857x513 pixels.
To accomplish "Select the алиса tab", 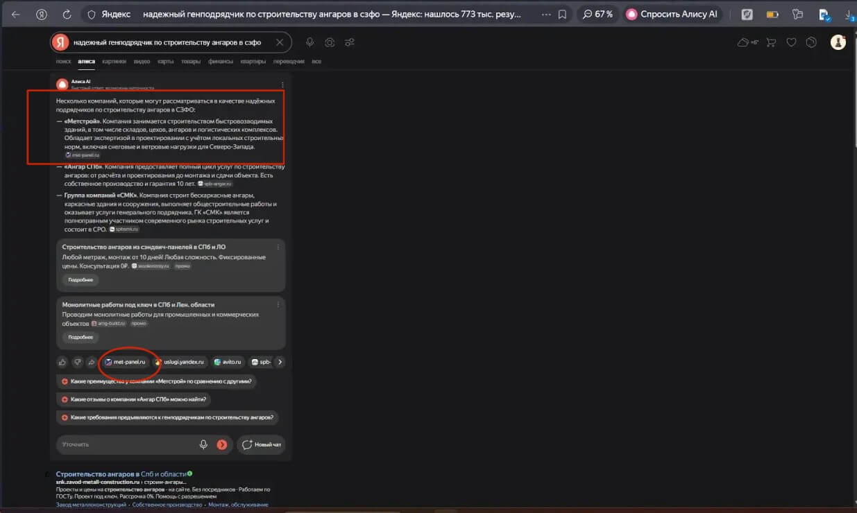I will (86, 62).
